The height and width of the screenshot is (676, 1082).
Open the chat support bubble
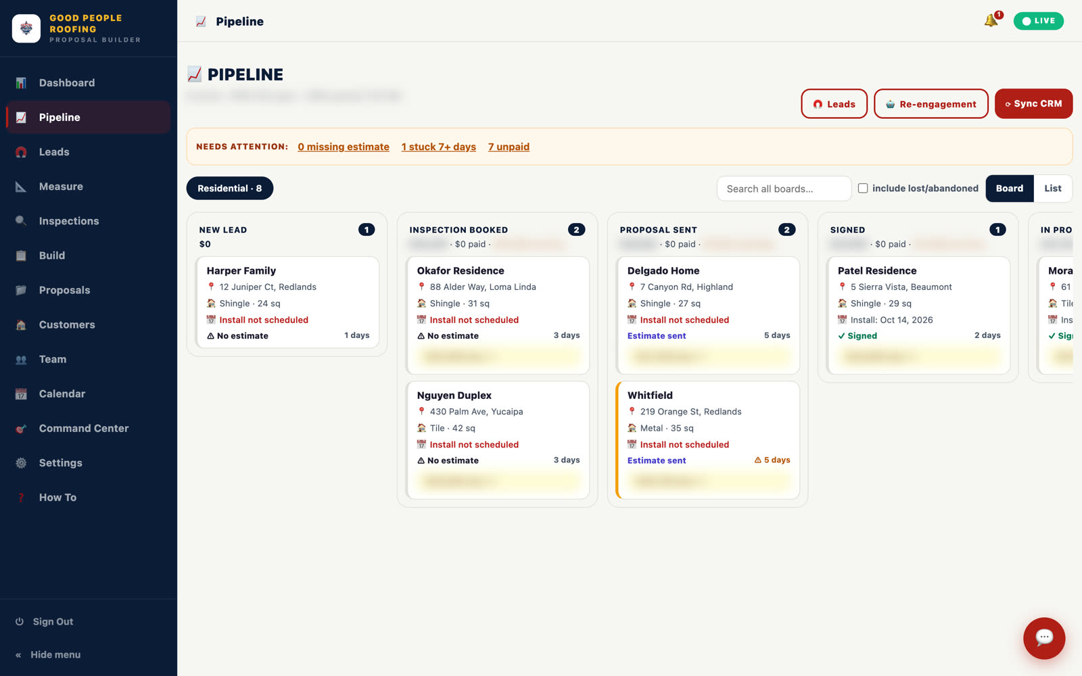(x=1044, y=637)
